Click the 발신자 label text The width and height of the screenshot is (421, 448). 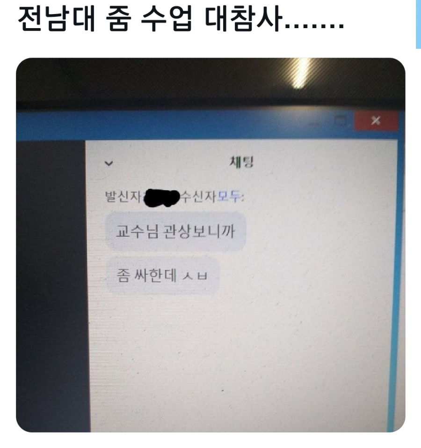(123, 196)
